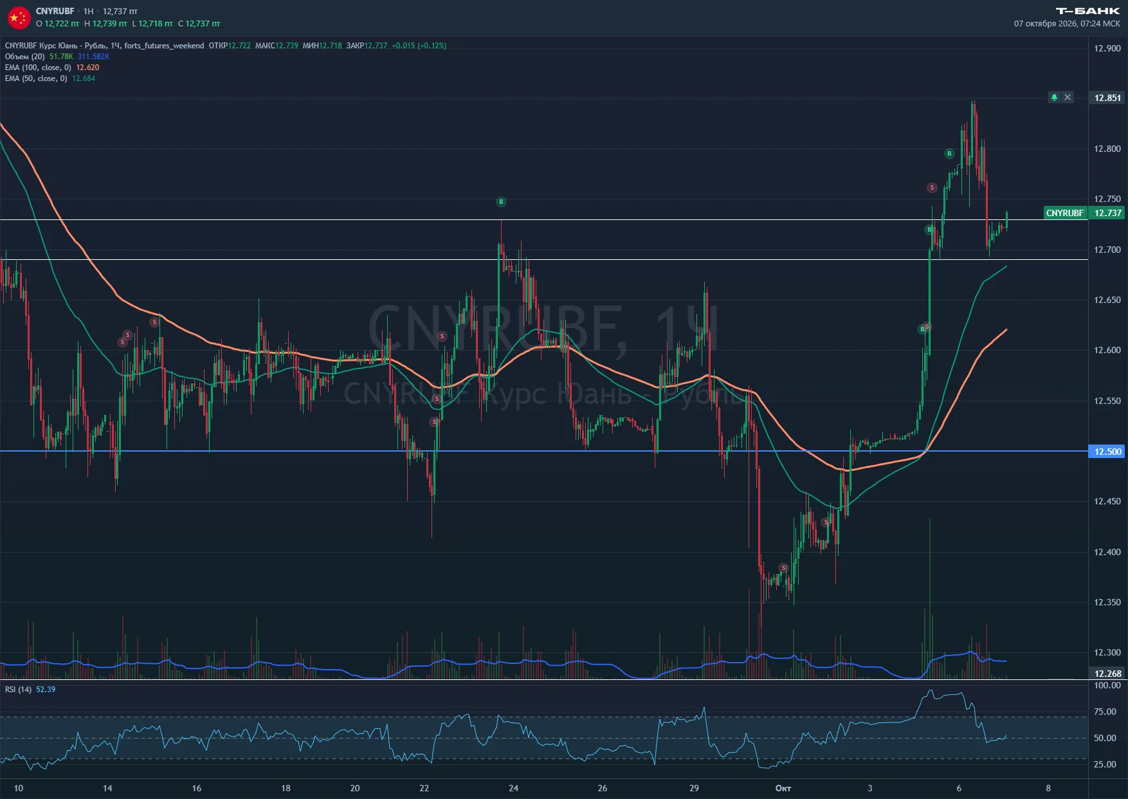1128x799 pixels.
Task: Click the green CNYRUBF 12.737 price tag
Action: pyautogui.click(x=1084, y=213)
